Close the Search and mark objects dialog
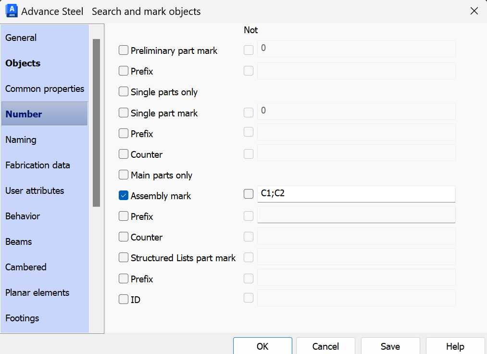 474,11
